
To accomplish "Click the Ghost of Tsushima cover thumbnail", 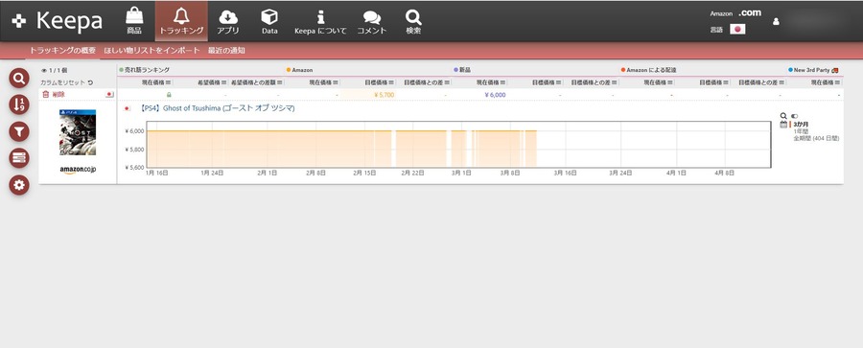I will pos(78,132).
